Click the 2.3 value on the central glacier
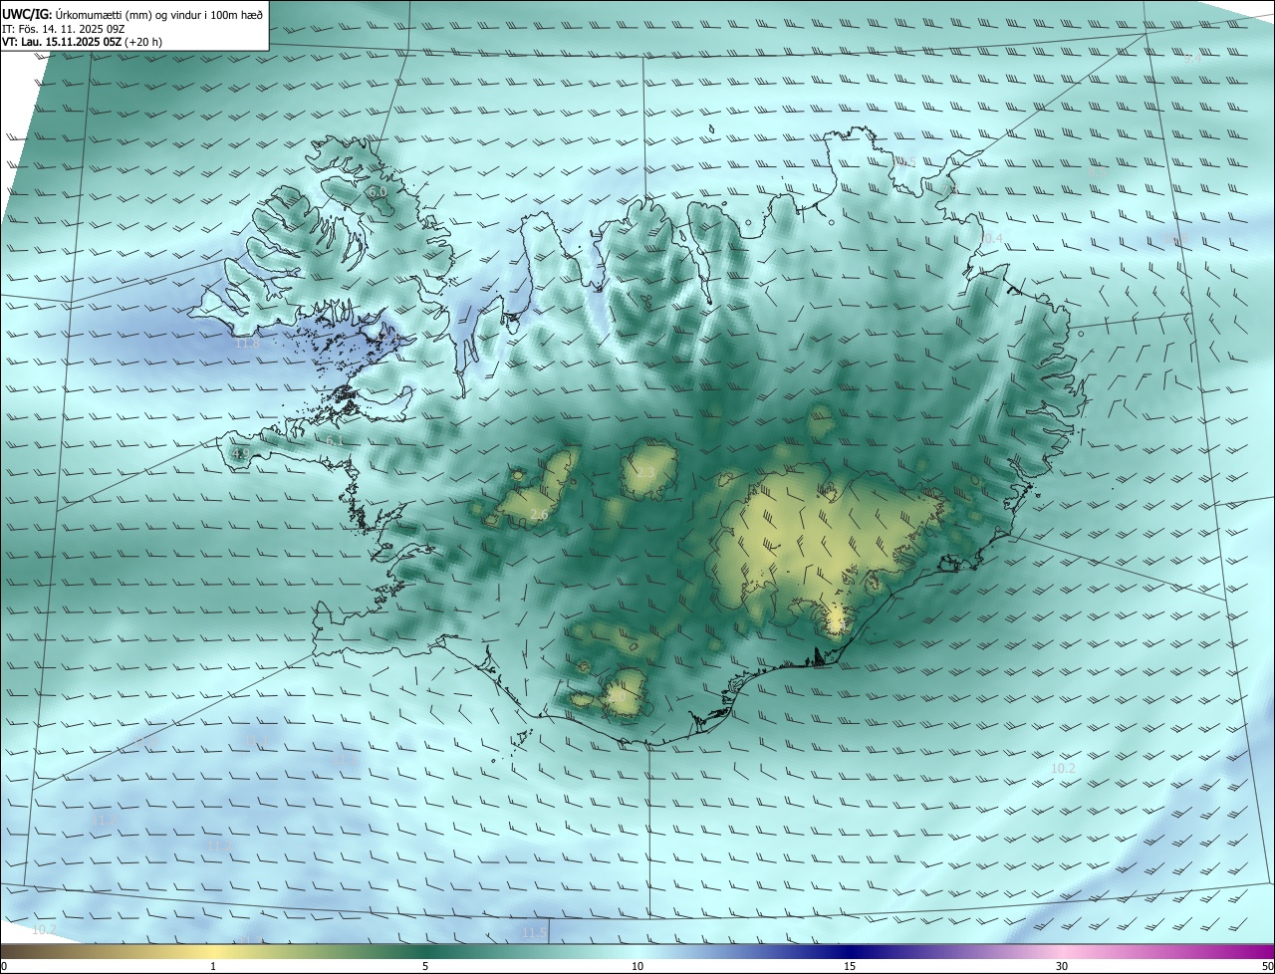 tap(645, 472)
